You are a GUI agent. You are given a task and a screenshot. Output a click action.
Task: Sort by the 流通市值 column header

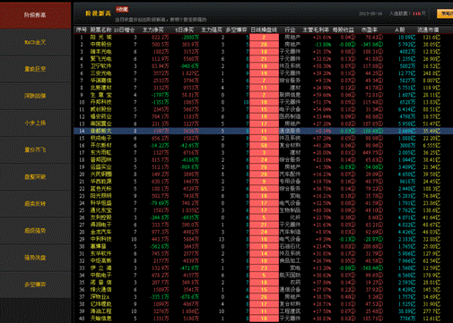click(x=428, y=30)
